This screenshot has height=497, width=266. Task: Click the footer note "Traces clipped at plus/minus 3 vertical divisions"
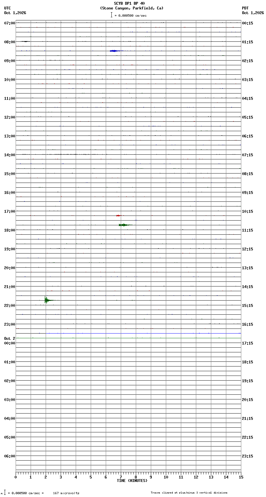(189, 493)
